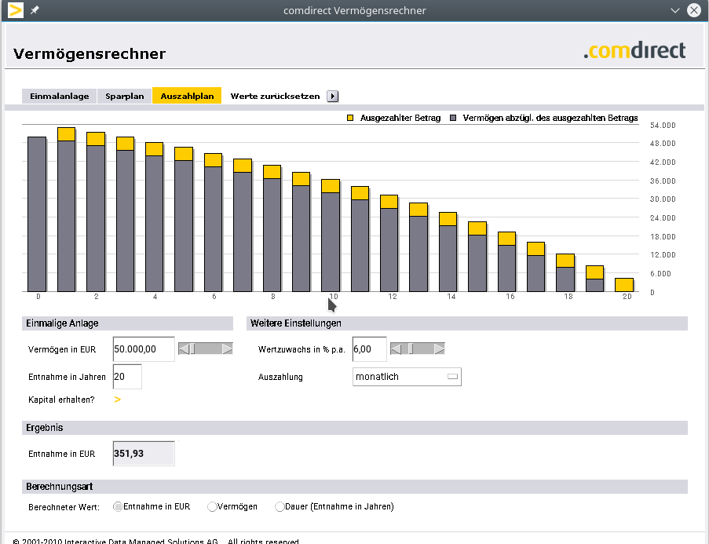Select the Vermögen radio button
Viewport: 709px width, 544px height.
click(x=212, y=507)
